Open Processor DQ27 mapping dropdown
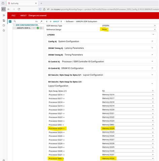 click(x=128, y=140)
